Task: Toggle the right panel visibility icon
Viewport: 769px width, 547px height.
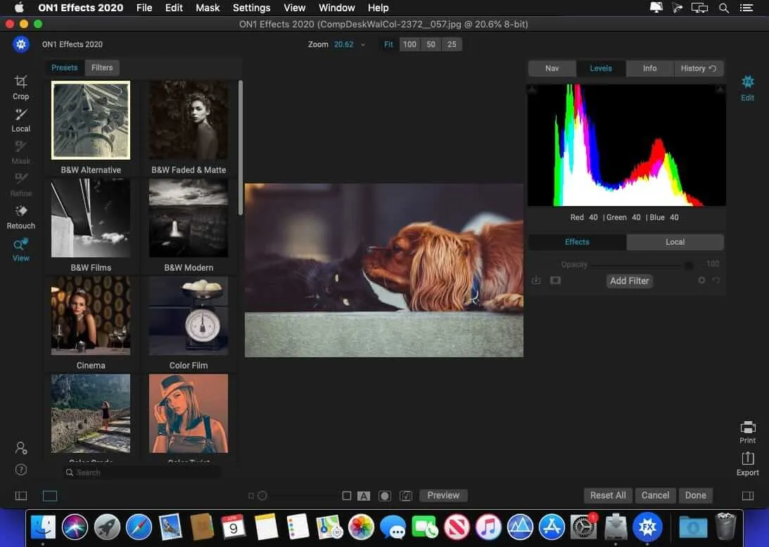Action: click(x=747, y=496)
